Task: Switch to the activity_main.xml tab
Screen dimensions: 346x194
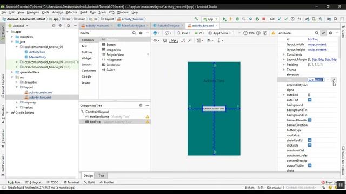Action: point(97,26)
